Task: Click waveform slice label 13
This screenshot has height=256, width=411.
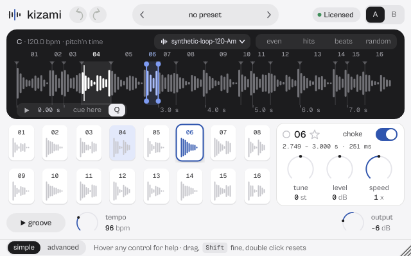Action: tap(317, 54)
